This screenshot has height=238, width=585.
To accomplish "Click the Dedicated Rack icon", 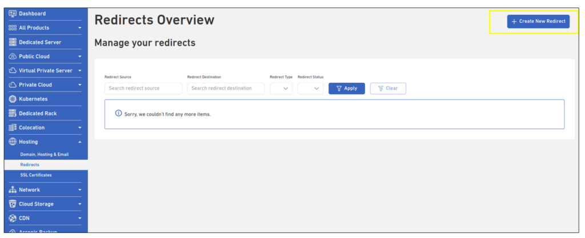I will (13, 113).
